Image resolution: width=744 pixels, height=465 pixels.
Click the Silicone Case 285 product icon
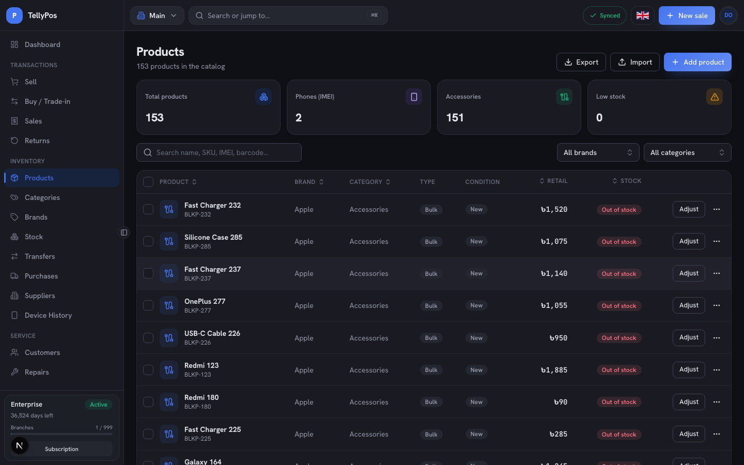(169, 241)
